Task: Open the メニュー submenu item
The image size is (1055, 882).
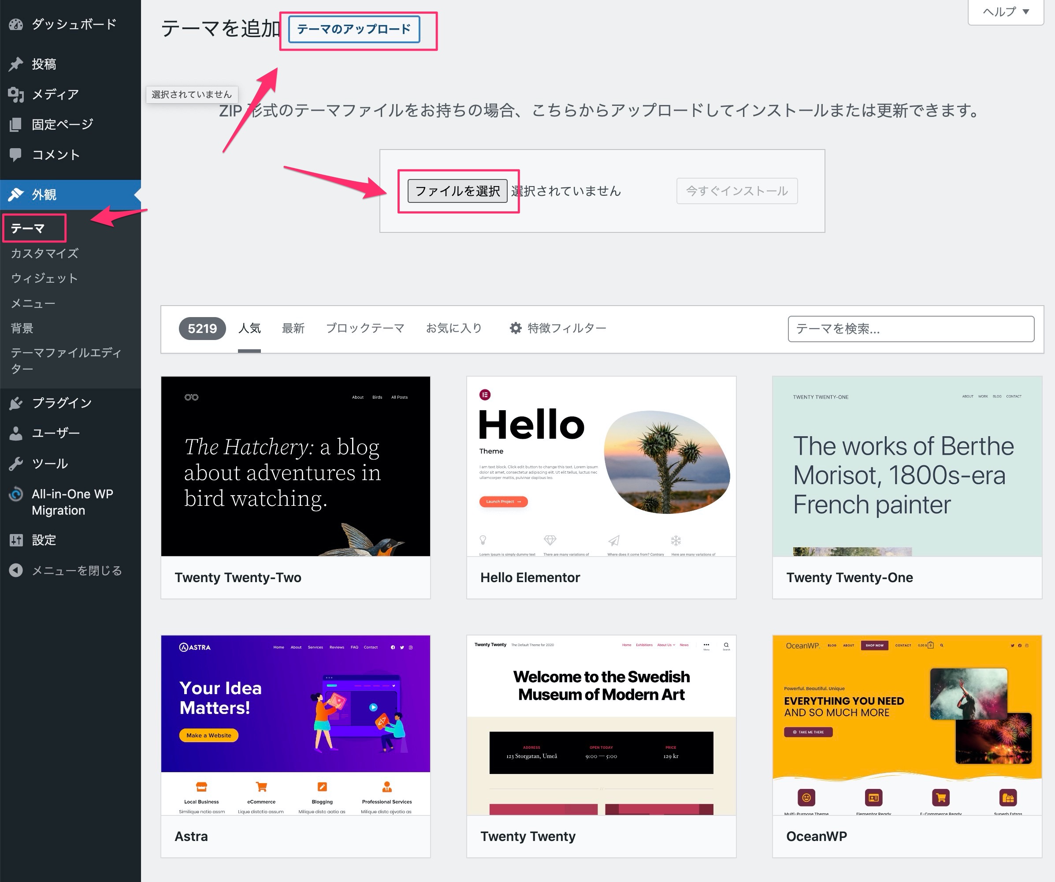Action: pos(33,303)
